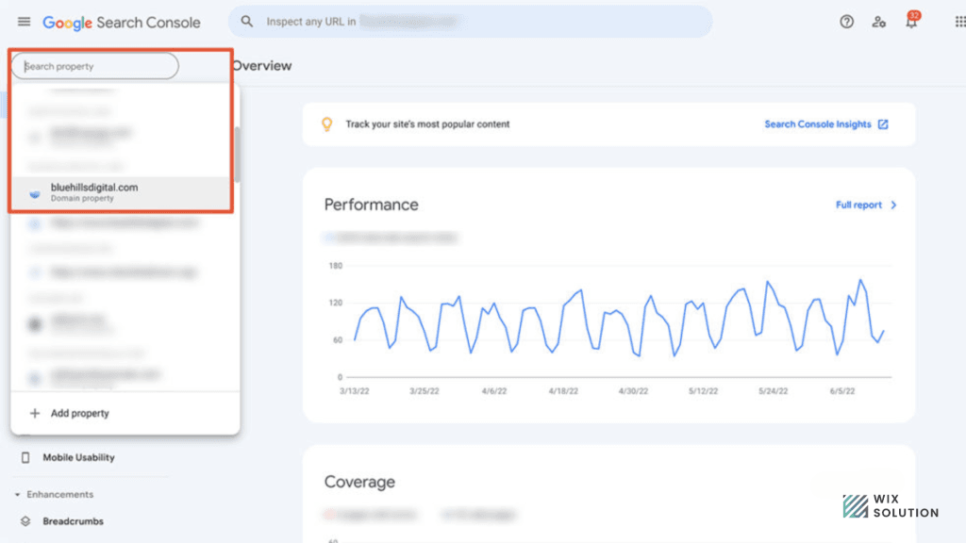This screenshot has height=543, width=966.
Task: Click the Performance heading
Action: click(x=372, y=205)
